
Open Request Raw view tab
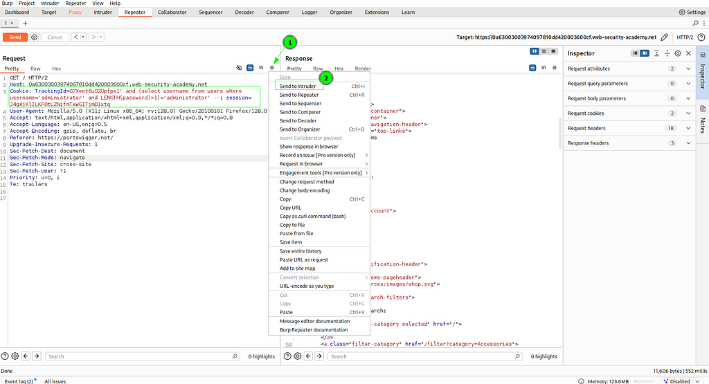pos(35,68)
